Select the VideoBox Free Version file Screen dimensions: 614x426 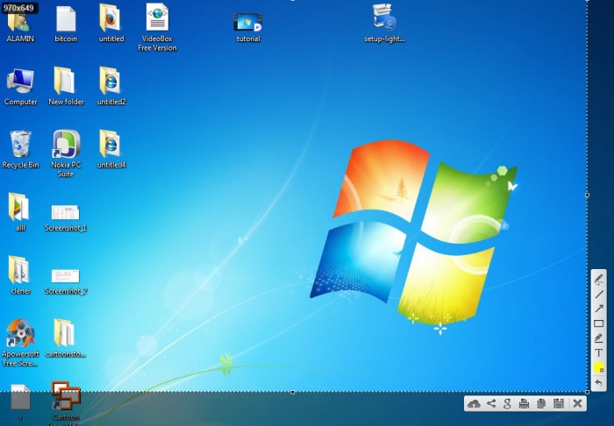click(x=157, y=27)
